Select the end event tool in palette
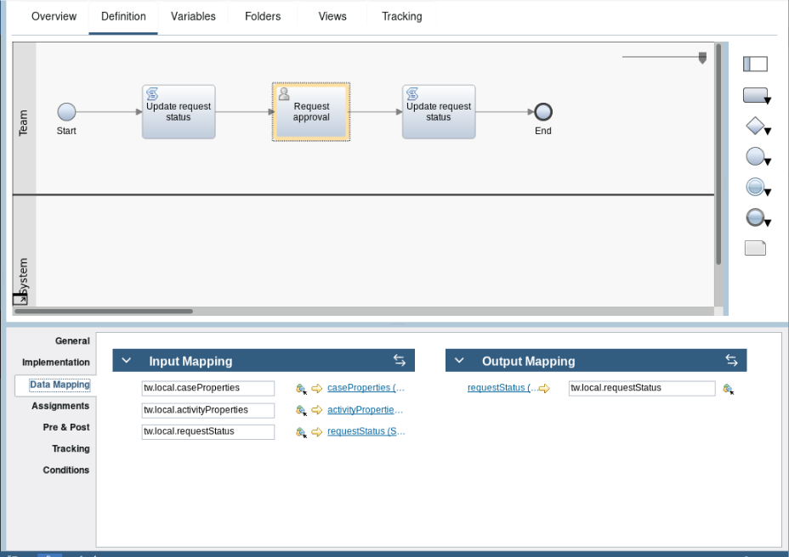 point(754,217)
